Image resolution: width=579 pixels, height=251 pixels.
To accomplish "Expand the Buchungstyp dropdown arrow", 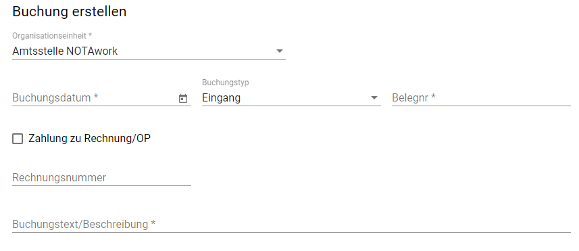I will 374,98.
